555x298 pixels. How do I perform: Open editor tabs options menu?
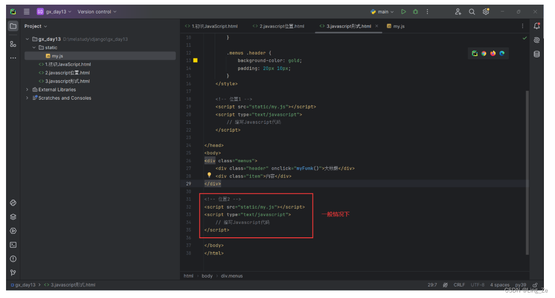(523, 26)
